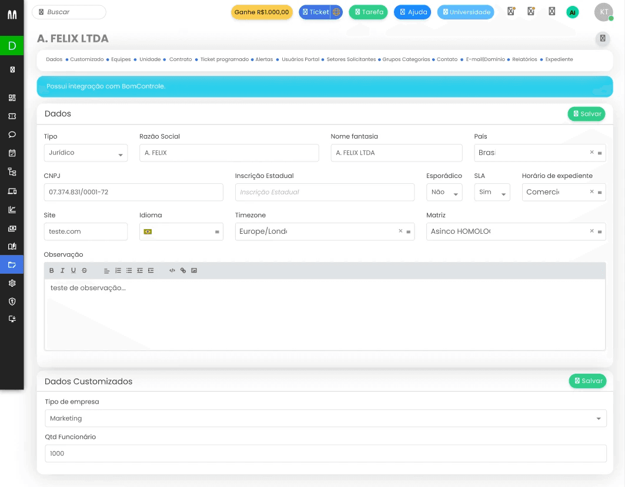Open the devices icon in sidebar

pos(12,191)
